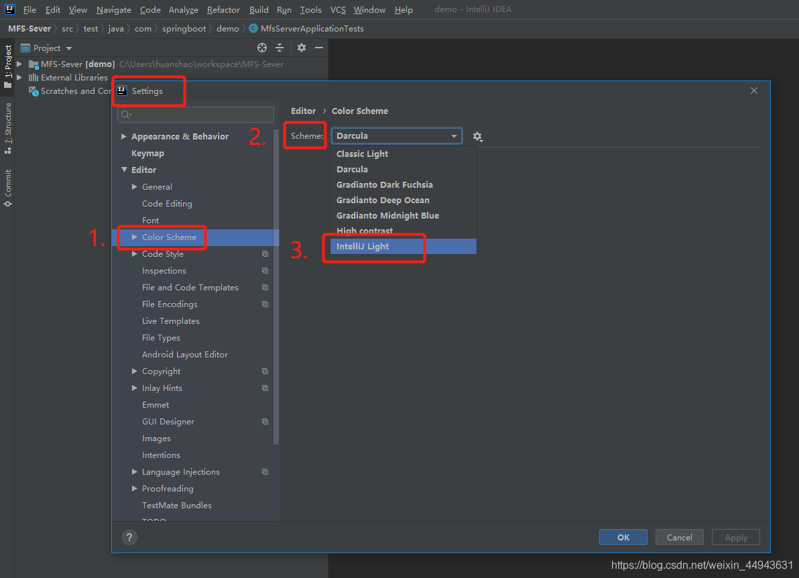Select Classic Light scheme option
Image resolution: width=799 pixels, height=578 pixels.
pyautogui.click(x=404, y=154)
